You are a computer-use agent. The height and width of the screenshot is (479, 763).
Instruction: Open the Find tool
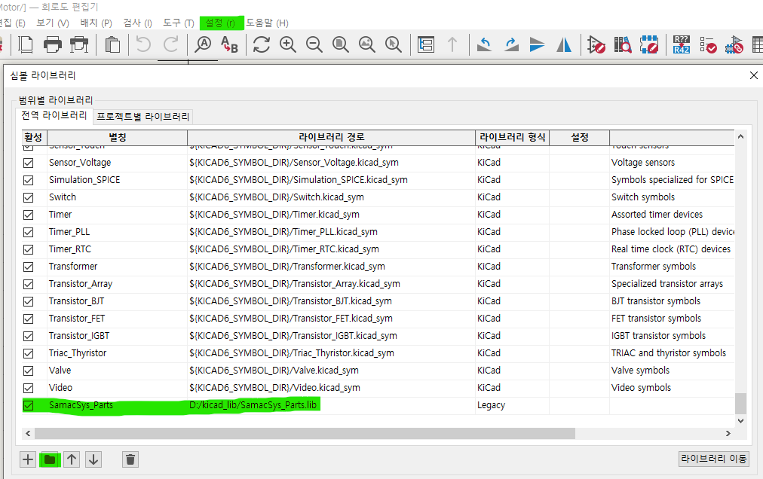(x=203, y=44)
